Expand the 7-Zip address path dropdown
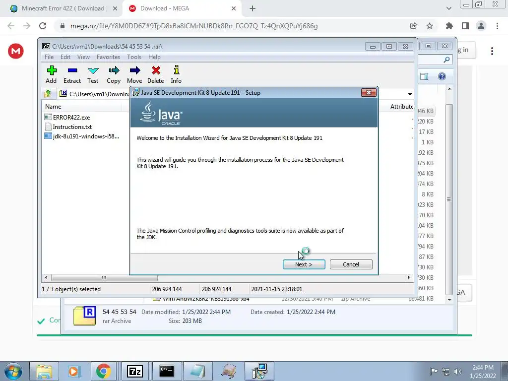Image resolution: width=508 pixels, height=381 pixels. 410,94
